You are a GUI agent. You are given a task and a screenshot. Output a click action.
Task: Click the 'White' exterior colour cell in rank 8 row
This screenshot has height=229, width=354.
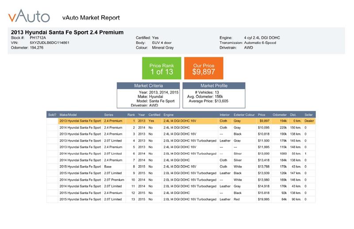click(x=238, y=166)
